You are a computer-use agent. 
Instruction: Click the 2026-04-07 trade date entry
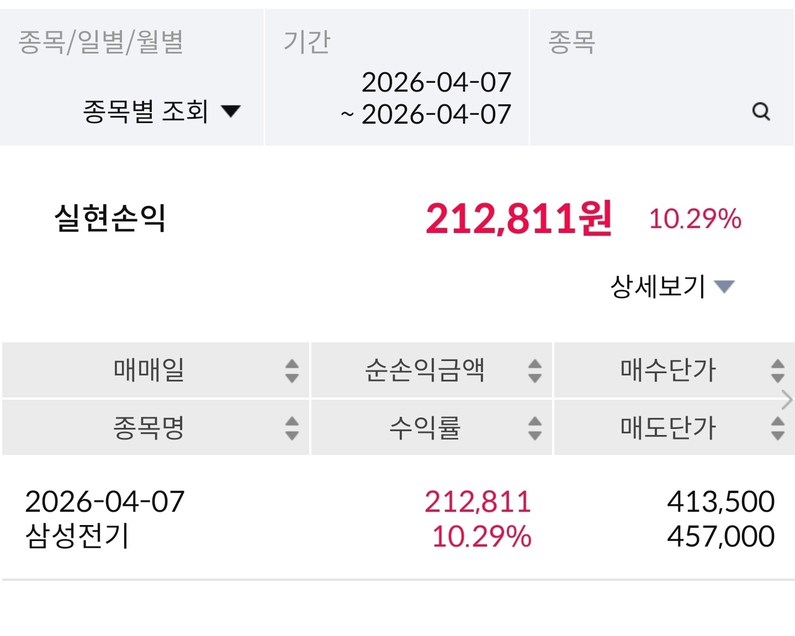[104, 501]
